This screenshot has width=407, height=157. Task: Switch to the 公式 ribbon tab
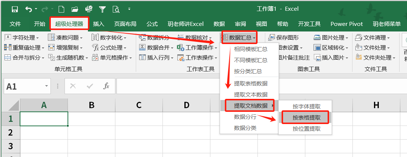(x=152, y=24)
